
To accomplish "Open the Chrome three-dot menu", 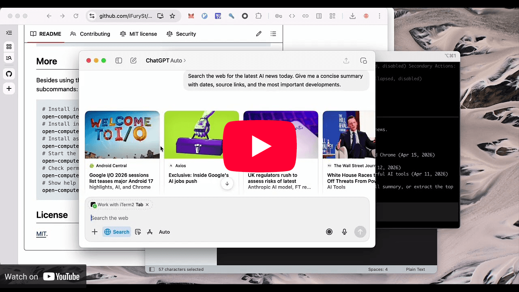I will coord(380,16).
